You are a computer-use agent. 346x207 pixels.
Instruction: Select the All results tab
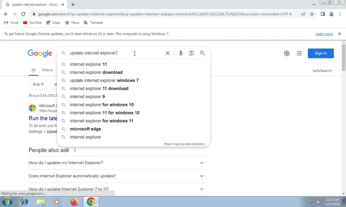[33, 70]
